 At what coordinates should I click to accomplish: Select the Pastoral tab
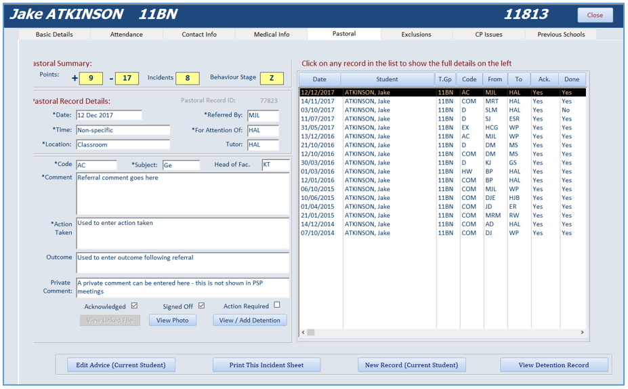pos(344,34)
